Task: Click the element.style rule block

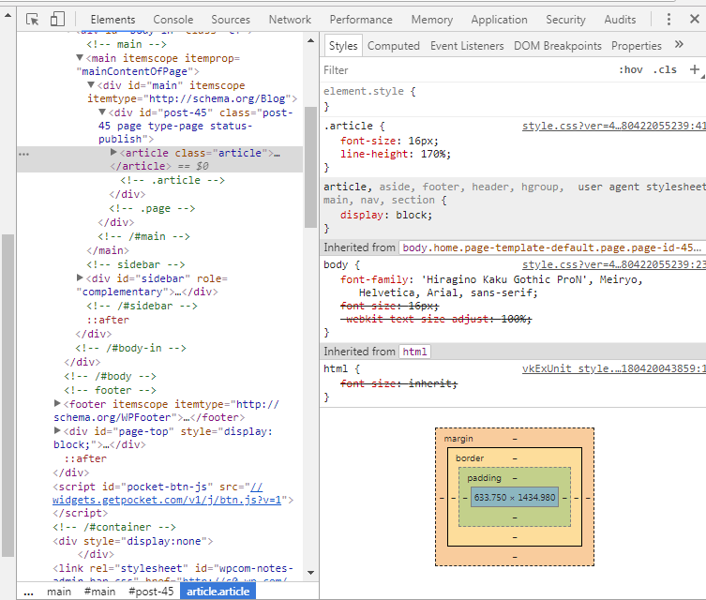Action: coord(513,98)
